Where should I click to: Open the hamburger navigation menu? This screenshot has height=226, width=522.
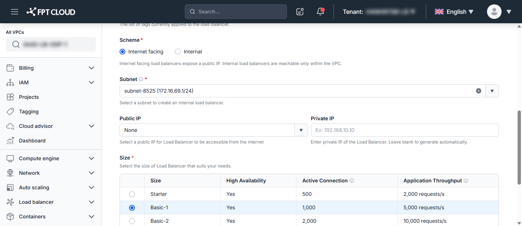pyautogui.click(x=15, y=12)
